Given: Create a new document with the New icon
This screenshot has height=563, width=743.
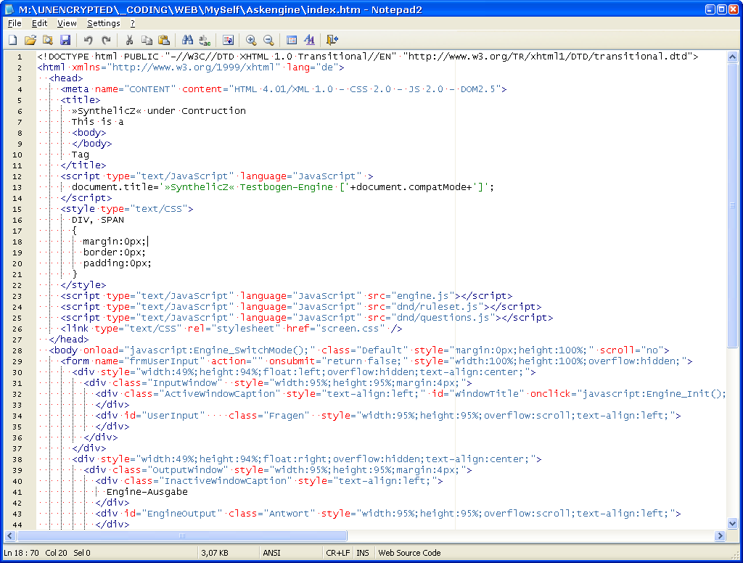Looking at the screenshot, I should [x=13, y=41].
